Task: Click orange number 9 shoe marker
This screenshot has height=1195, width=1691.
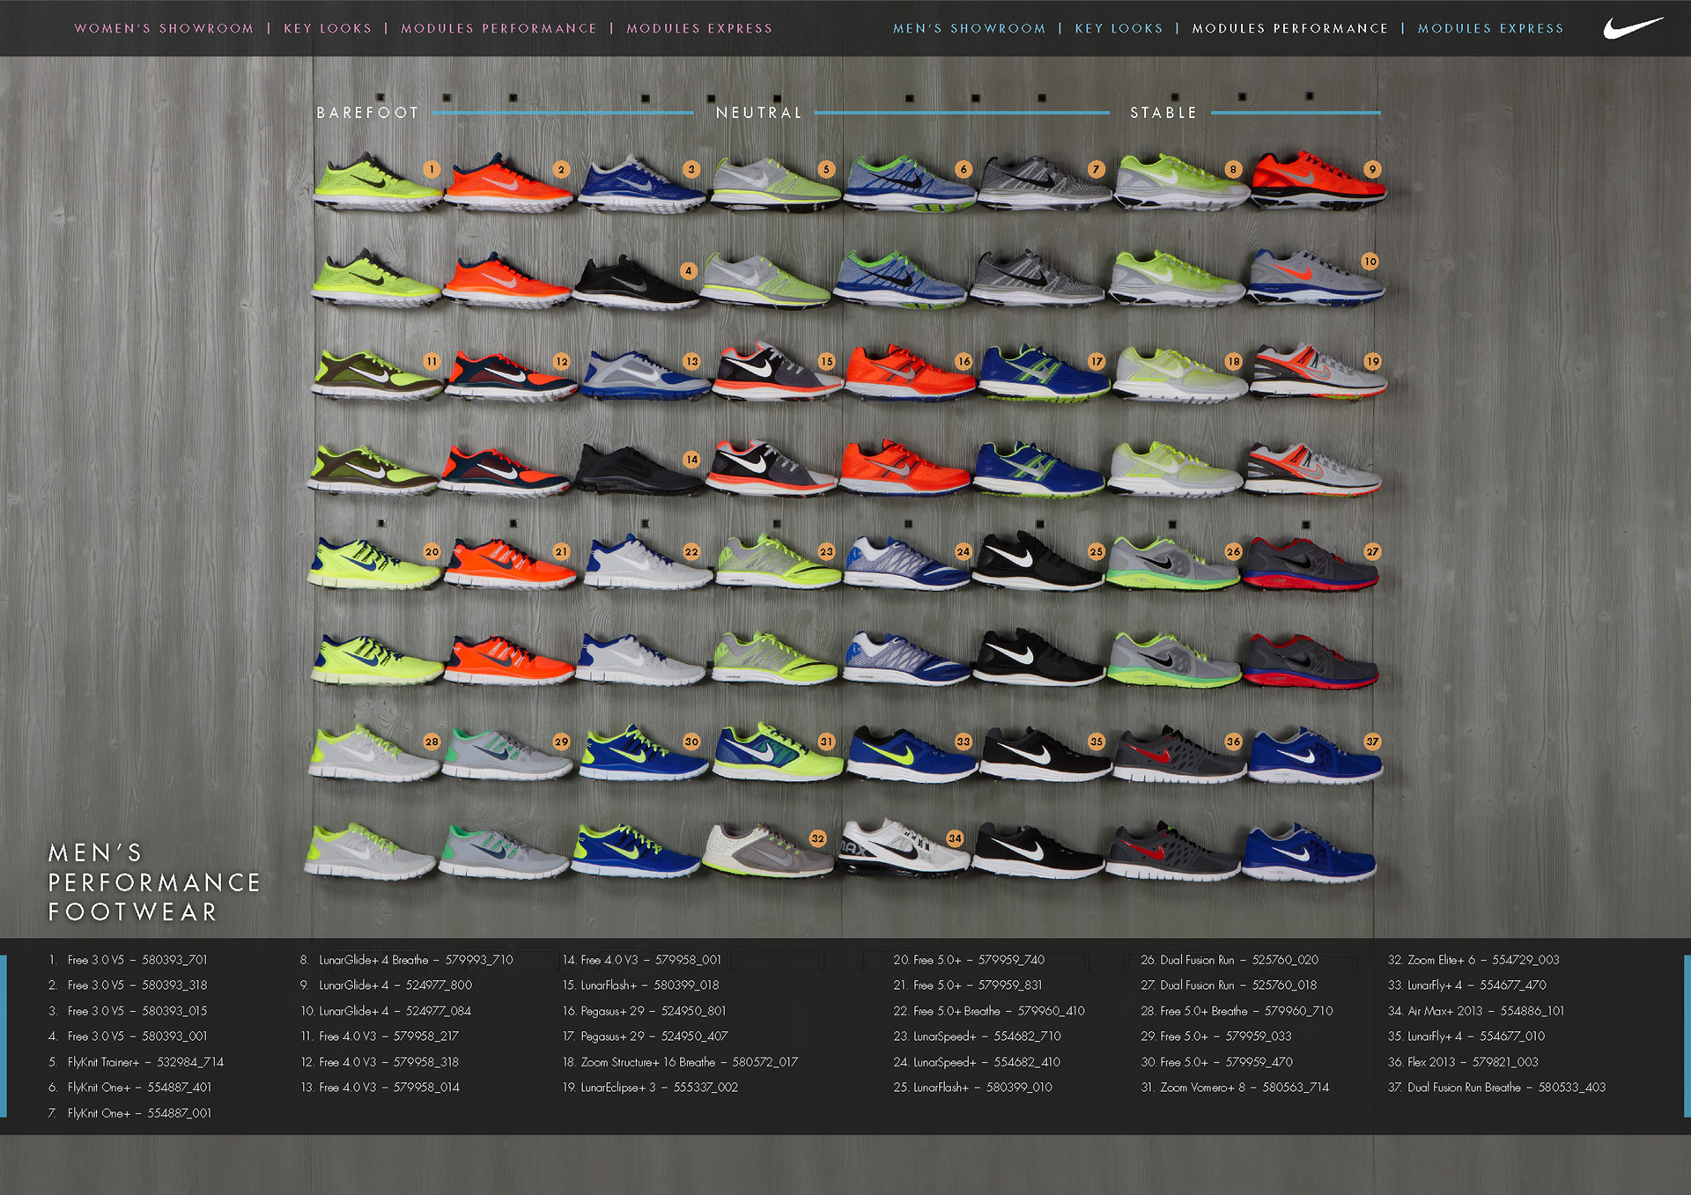Action: pos(1372,169)
